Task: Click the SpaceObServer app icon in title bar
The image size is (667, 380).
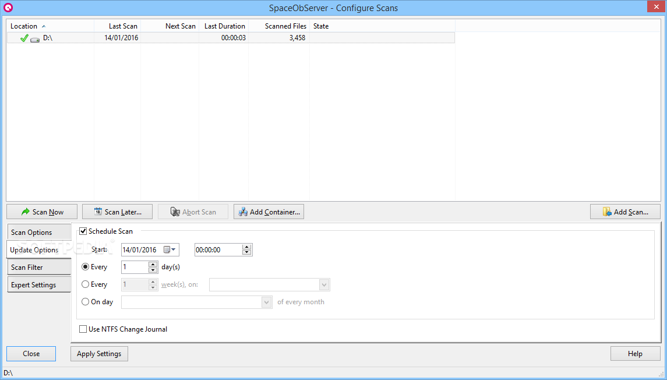Action: coord(8,8)
